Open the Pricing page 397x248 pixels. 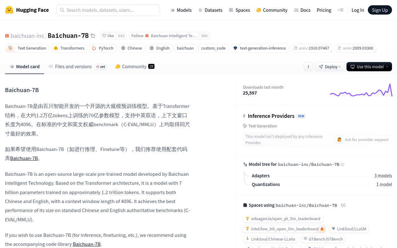[x=324, y=10]
